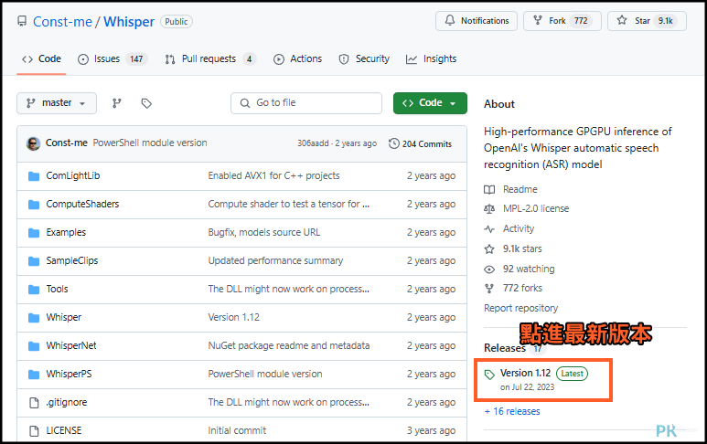Click the ComputeShaders folder icon

point(34,205)
